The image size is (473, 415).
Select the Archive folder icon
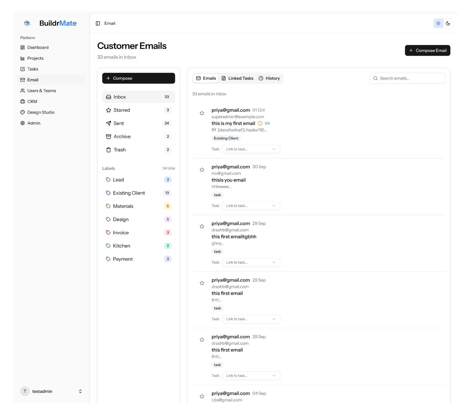tap(108, 136)
